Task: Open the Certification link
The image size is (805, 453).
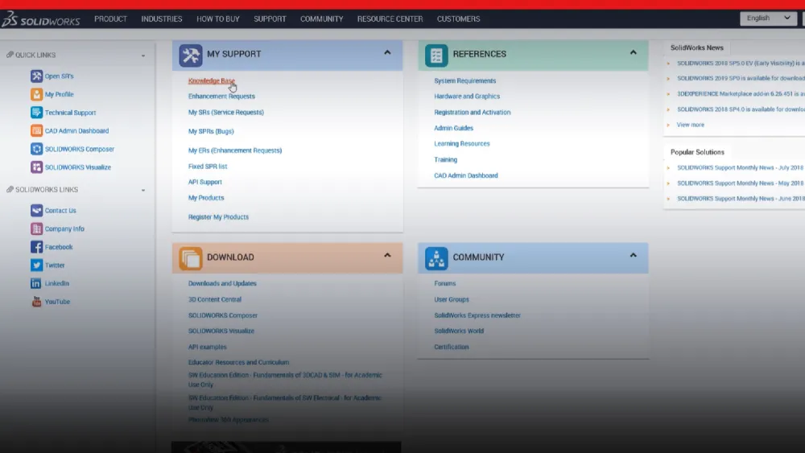Action: [x=452, y=347]
